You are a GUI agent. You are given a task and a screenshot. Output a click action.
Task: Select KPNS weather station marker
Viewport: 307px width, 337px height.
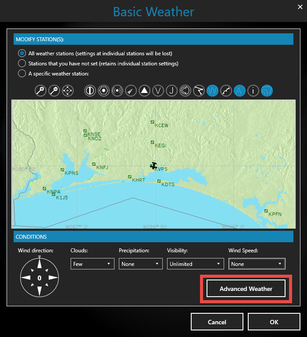coord(62,169)
